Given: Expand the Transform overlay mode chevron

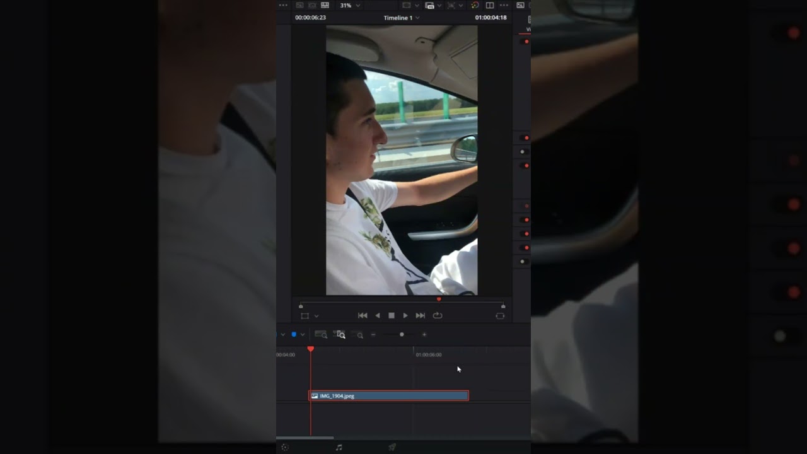Looking at the screenshot, I should pos(316,316).
